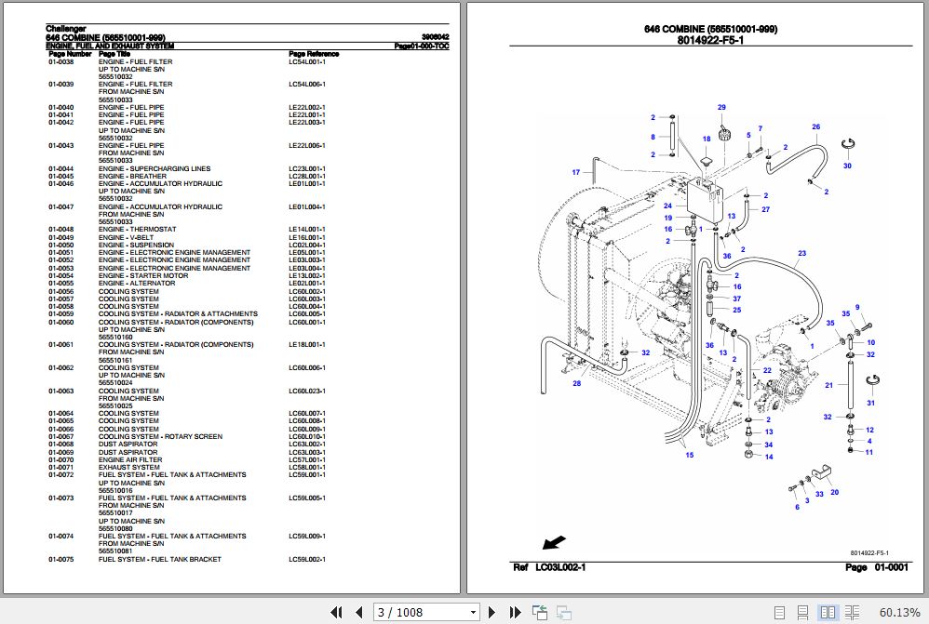Advance to the next page
Screen dimensions: 929x624
[x=493, y=612]
